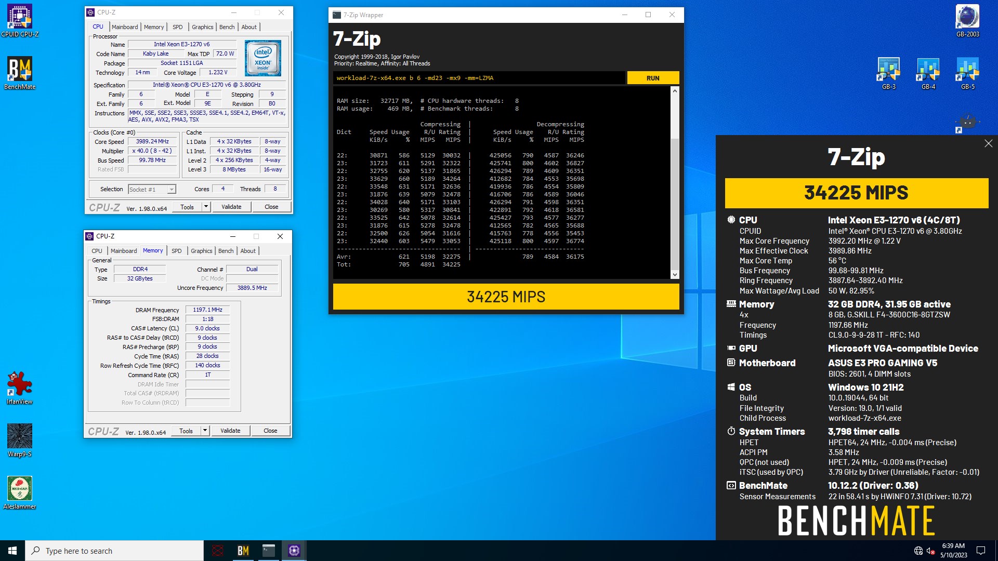Switch to Mainboard tab in upper CPU-Z
Viewport: 998px width, 561px height.
coord(125,27)
